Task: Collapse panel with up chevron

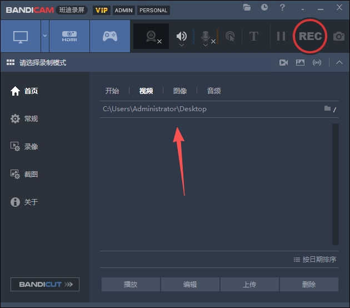Action: [x=339, y=62]
